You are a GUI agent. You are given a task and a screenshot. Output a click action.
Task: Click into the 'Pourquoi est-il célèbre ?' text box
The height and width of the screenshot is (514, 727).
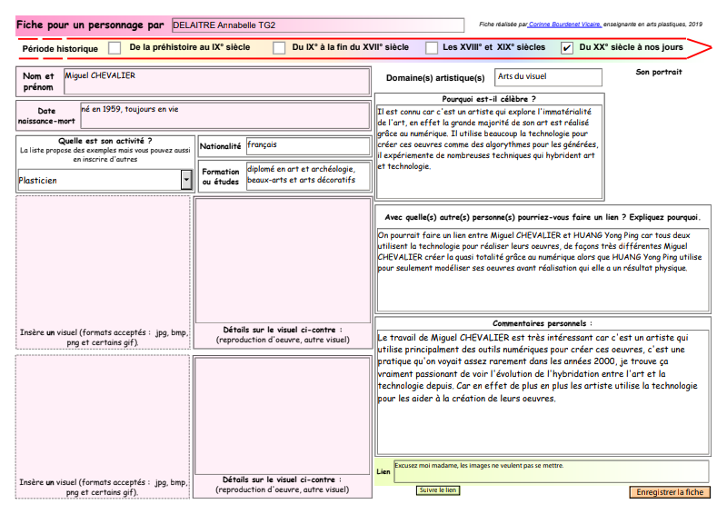(489, 151)
